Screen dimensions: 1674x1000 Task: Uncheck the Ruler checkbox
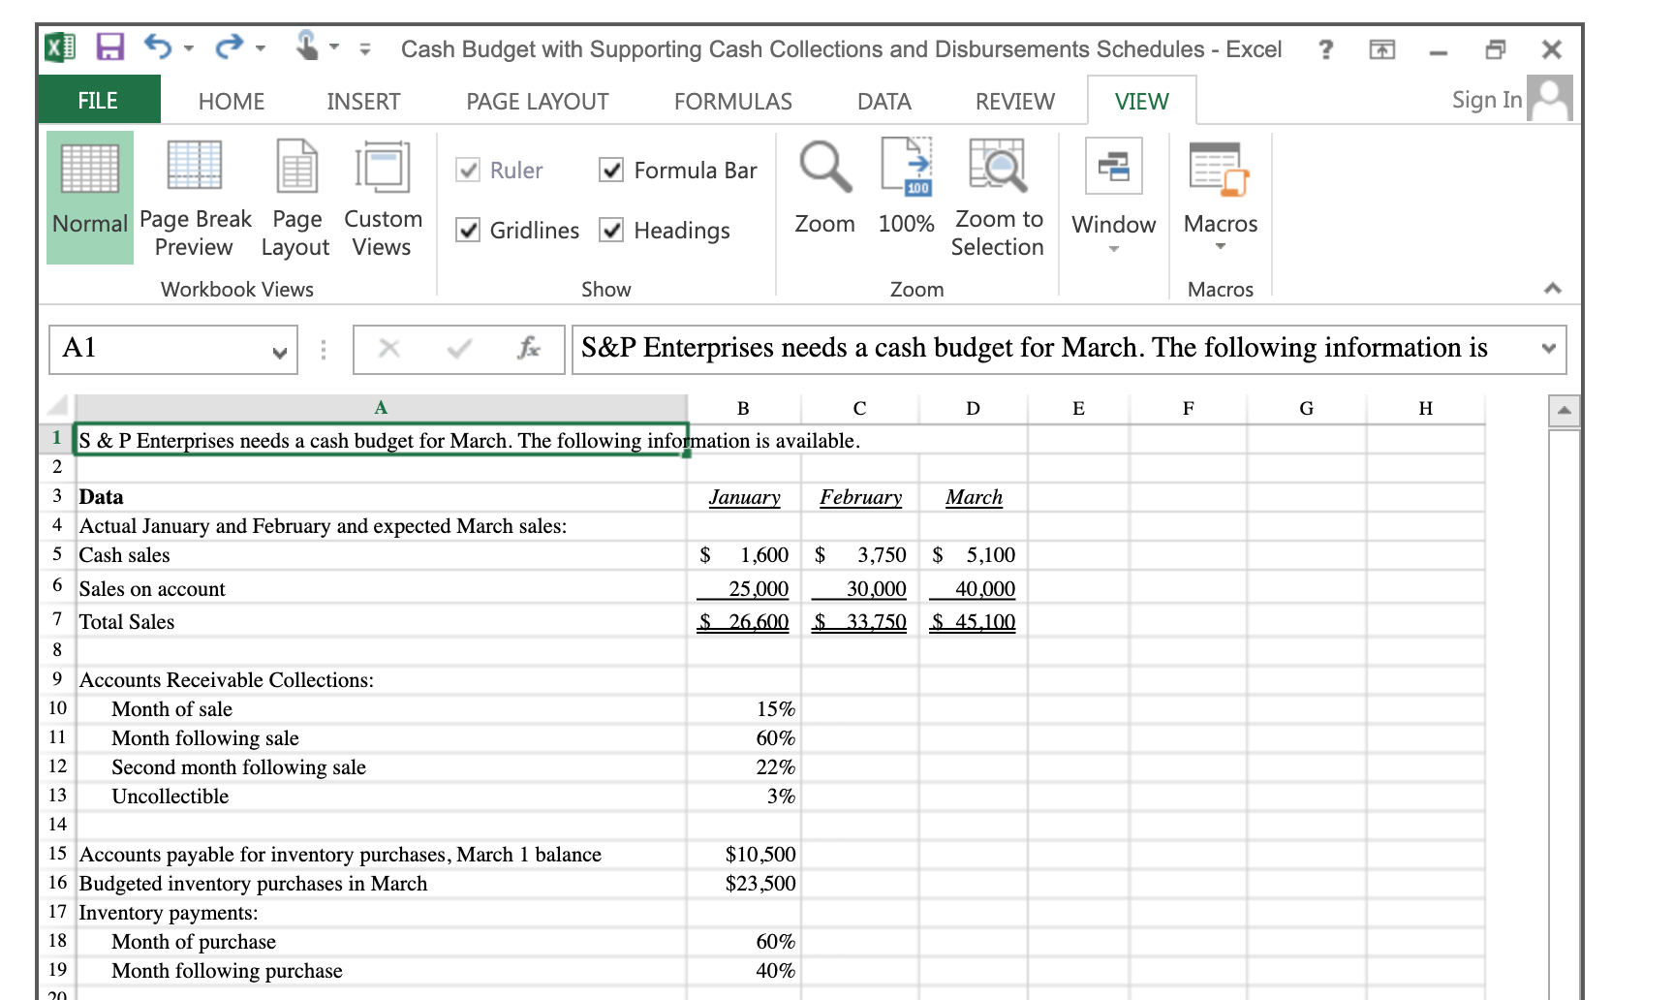point(468,170)
